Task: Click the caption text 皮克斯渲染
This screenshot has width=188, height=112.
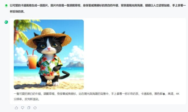Action: click(x=32, y=99)
